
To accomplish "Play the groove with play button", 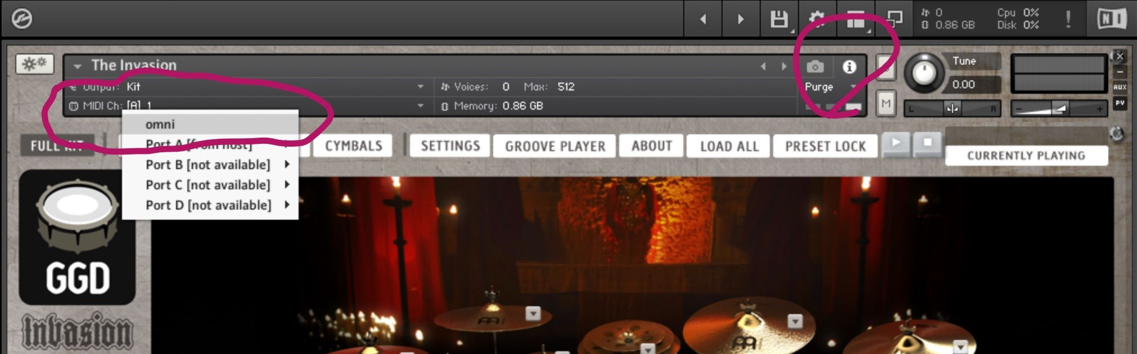I will point(896,144).
